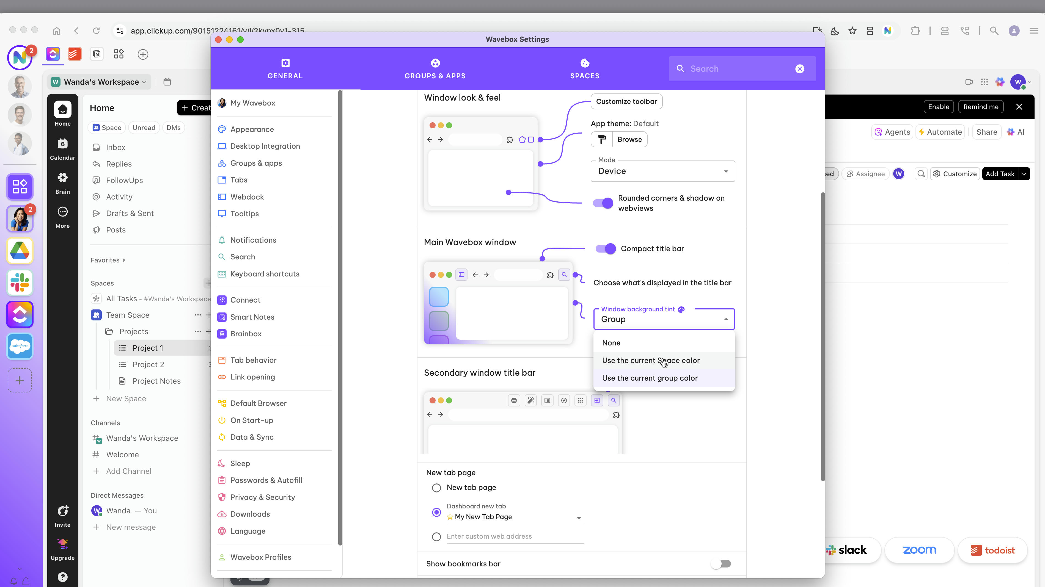The image size is (1045, 587).
Task: Open ClickUp Calendar in the dark sidebar
Action: point(62,149)
